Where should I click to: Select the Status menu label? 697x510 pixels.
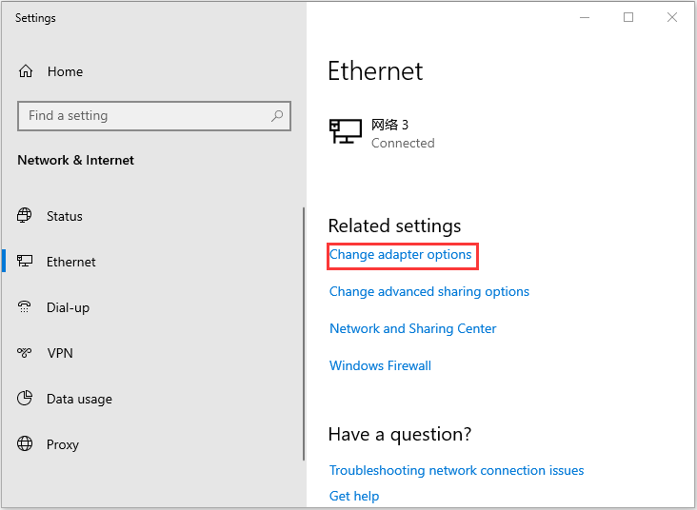point(65,216)
